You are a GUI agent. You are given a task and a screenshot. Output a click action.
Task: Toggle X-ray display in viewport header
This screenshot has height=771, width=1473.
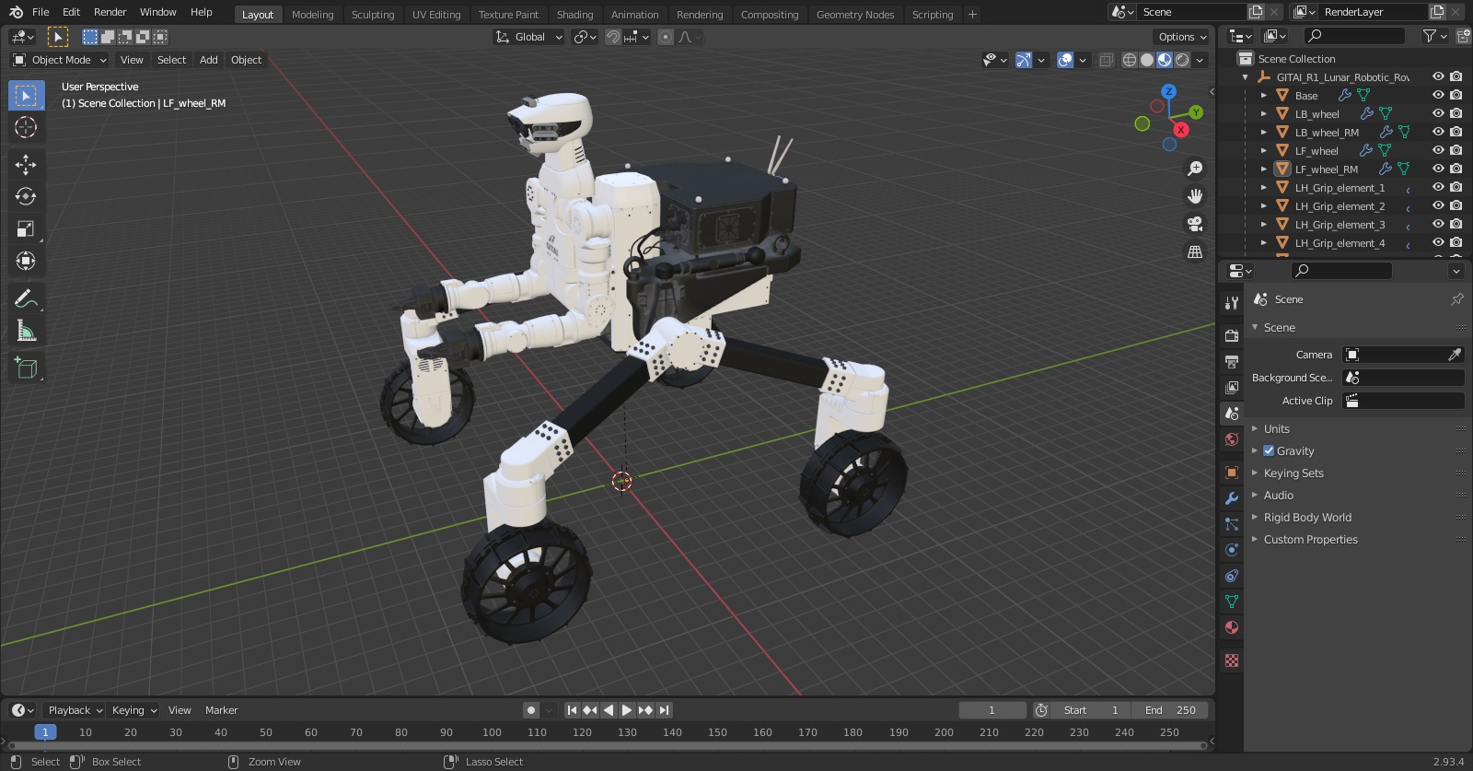(1106, 60)
